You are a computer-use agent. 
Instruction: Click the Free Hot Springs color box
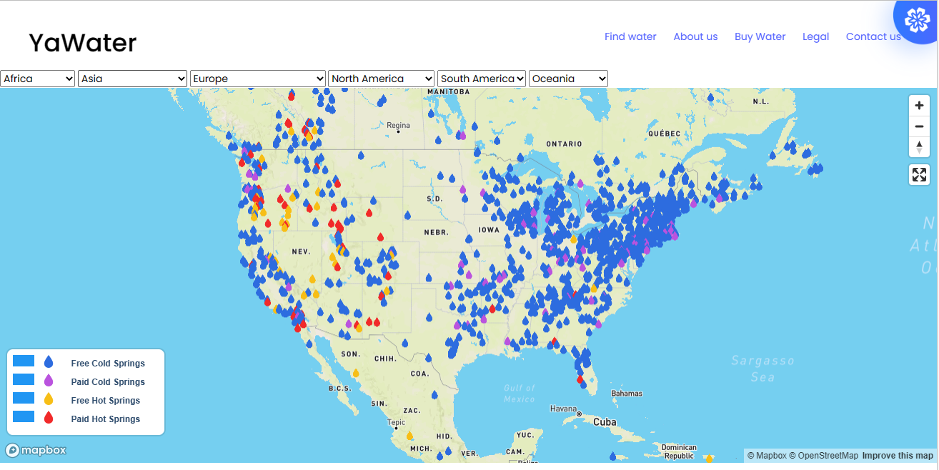(x=24, y=398)
